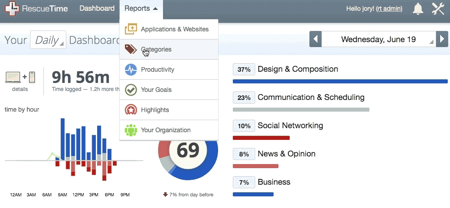Click the Highlights star badge icon

130,110
